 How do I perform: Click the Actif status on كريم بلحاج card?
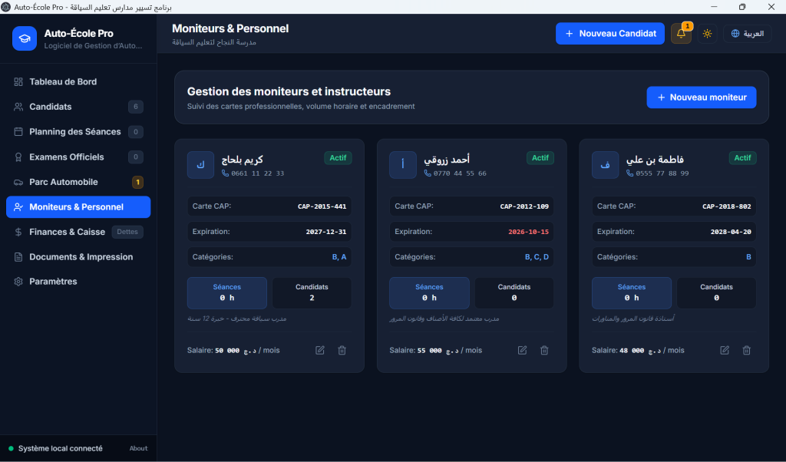tap(338, 158)
